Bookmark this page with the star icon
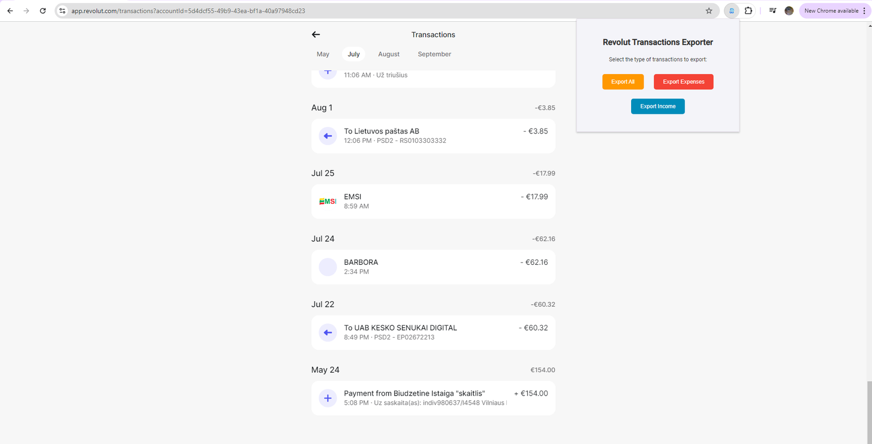The image size is (872, 444). click(708, 10)
